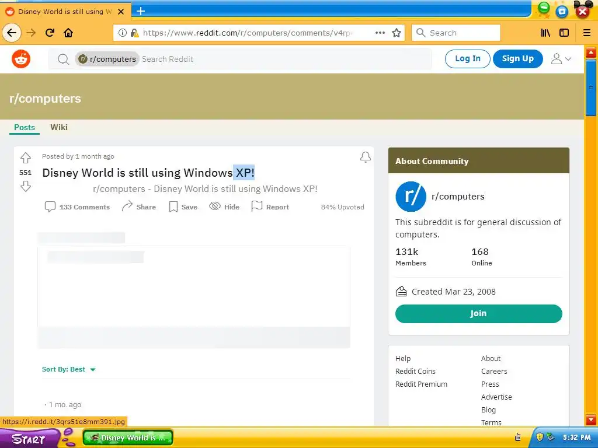Viewport: 598px width, 448px height.
Task: Click the Sign Up button
Action: click(518, 59)
